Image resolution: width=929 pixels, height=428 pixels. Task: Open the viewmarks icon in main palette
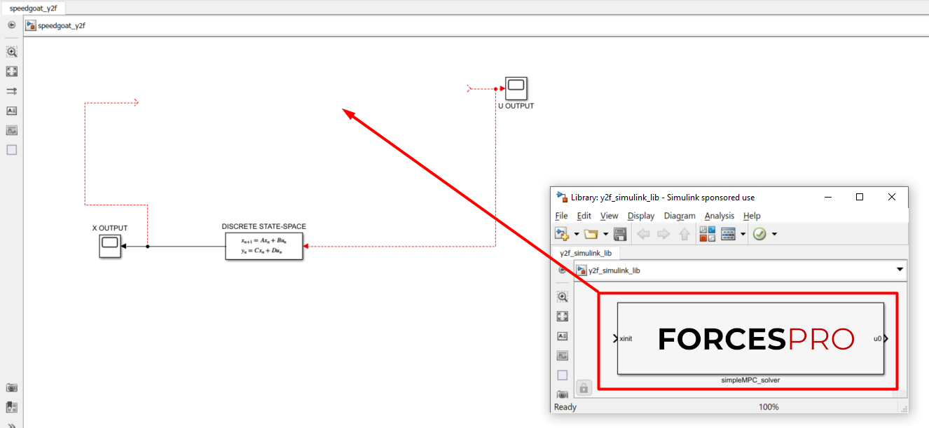[11, 406]
